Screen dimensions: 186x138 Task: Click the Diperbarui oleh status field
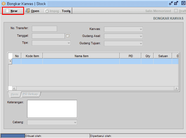(138, 136)
